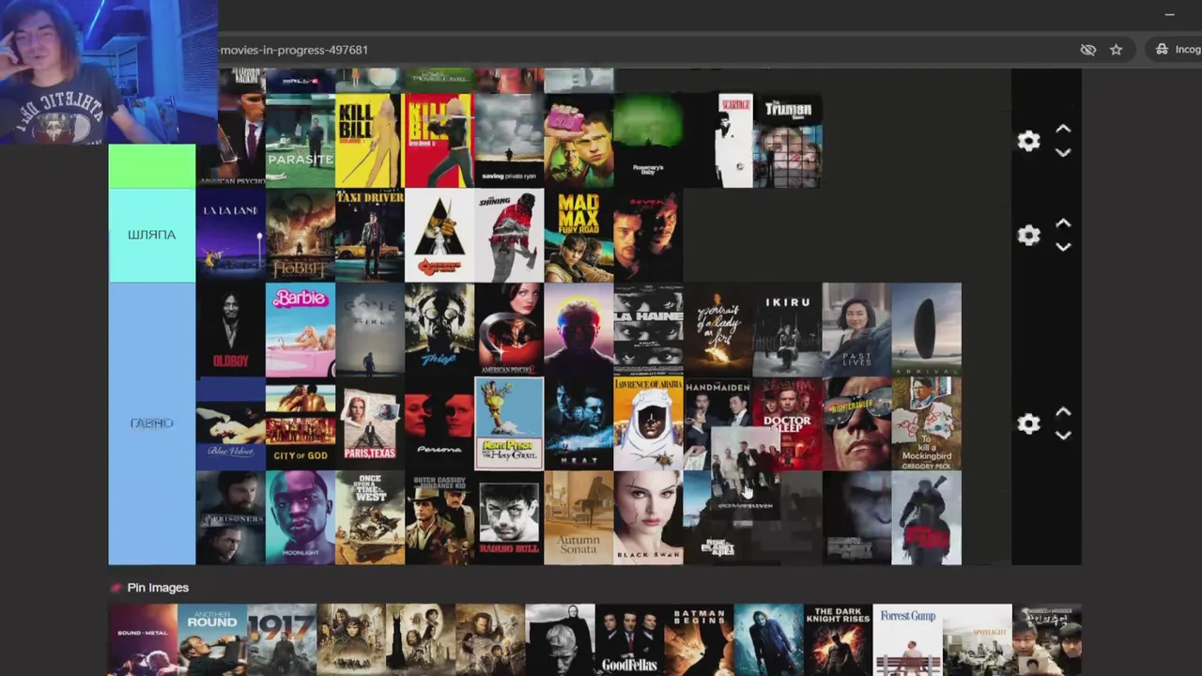The width and height of the screenshot is (1202, 676).
Task: Select the Saving Private Ryan poster
Action: [x=509, y=141]
